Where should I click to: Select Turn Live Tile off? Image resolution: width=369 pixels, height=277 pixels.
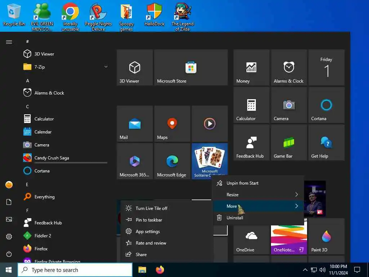tap(166, 208)
